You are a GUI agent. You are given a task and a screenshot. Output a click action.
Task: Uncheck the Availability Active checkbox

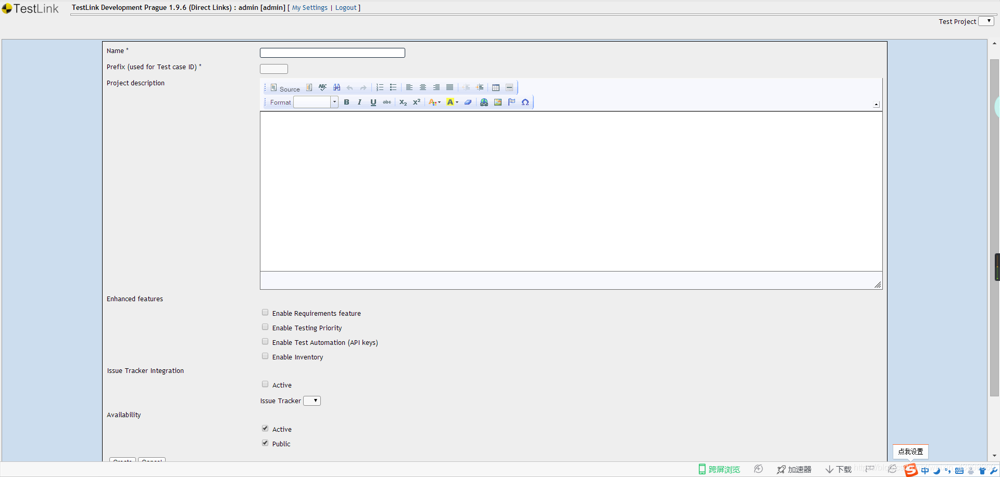pos(265,429)
